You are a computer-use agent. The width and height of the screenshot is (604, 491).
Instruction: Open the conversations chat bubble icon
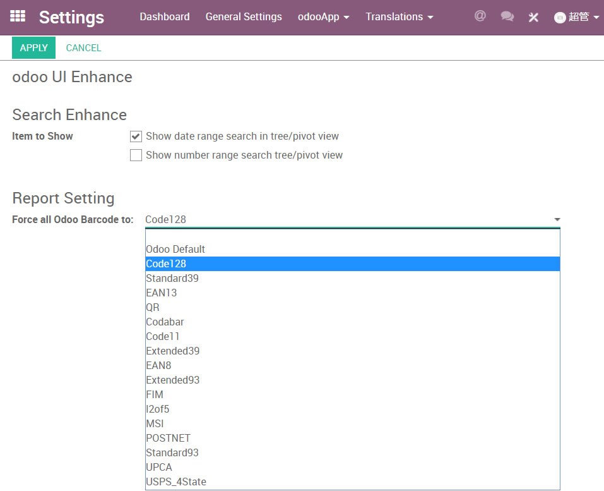507,16
